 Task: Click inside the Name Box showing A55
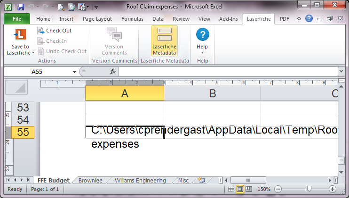pyautogui.click(x=37, y=71)
